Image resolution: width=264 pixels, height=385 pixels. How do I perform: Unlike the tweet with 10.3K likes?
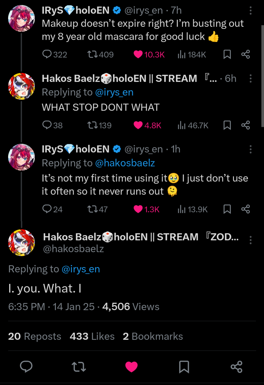(x=138, y=54)
